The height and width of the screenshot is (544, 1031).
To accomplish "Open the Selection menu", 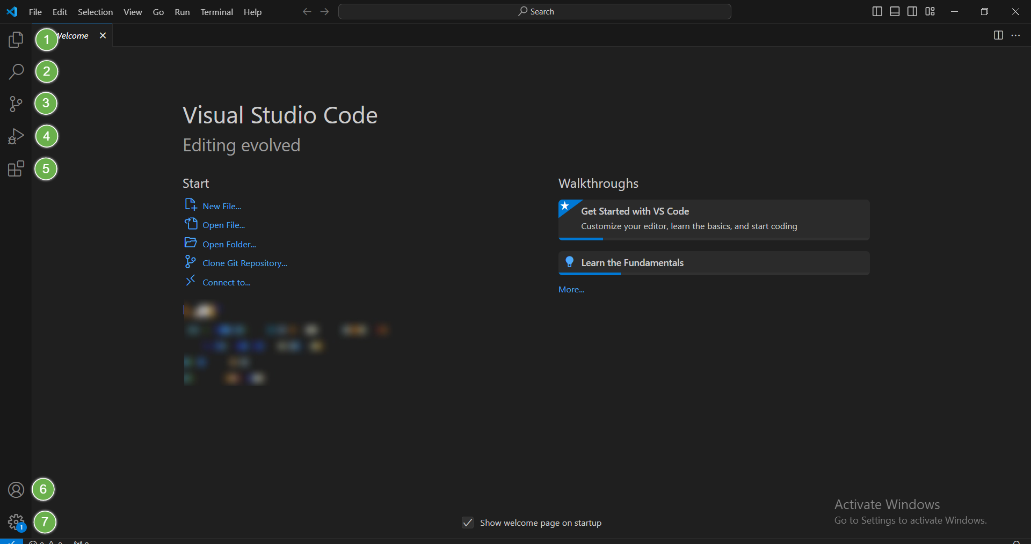I will click(95, 12).
